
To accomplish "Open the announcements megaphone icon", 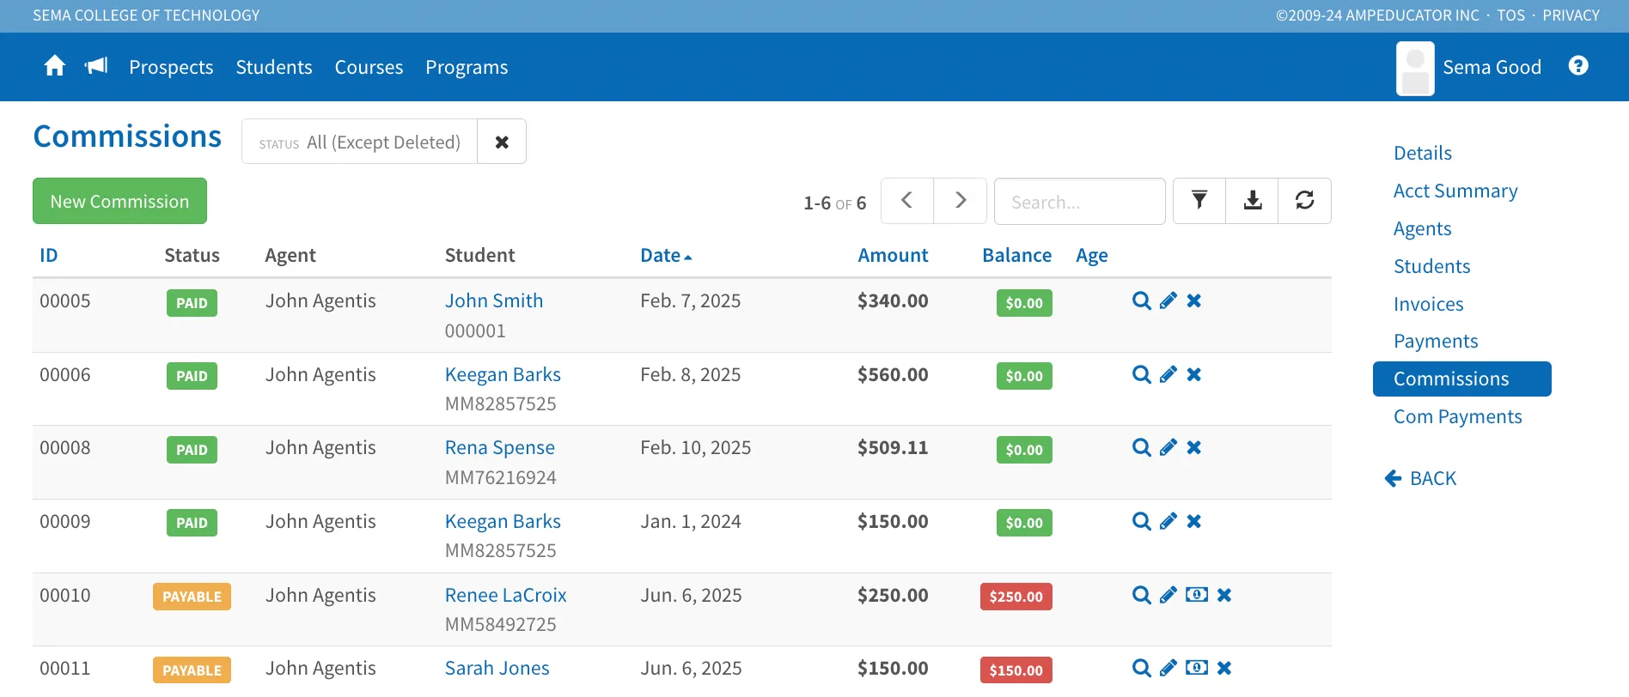I will (x=96, y=66).
